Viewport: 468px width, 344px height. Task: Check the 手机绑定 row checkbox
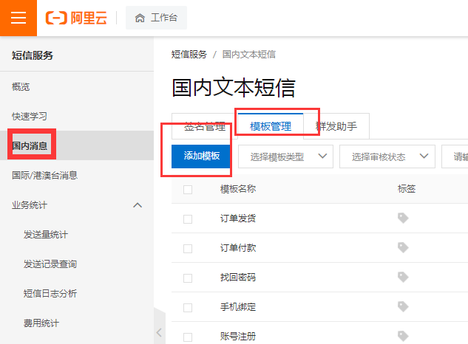[188, 308]
